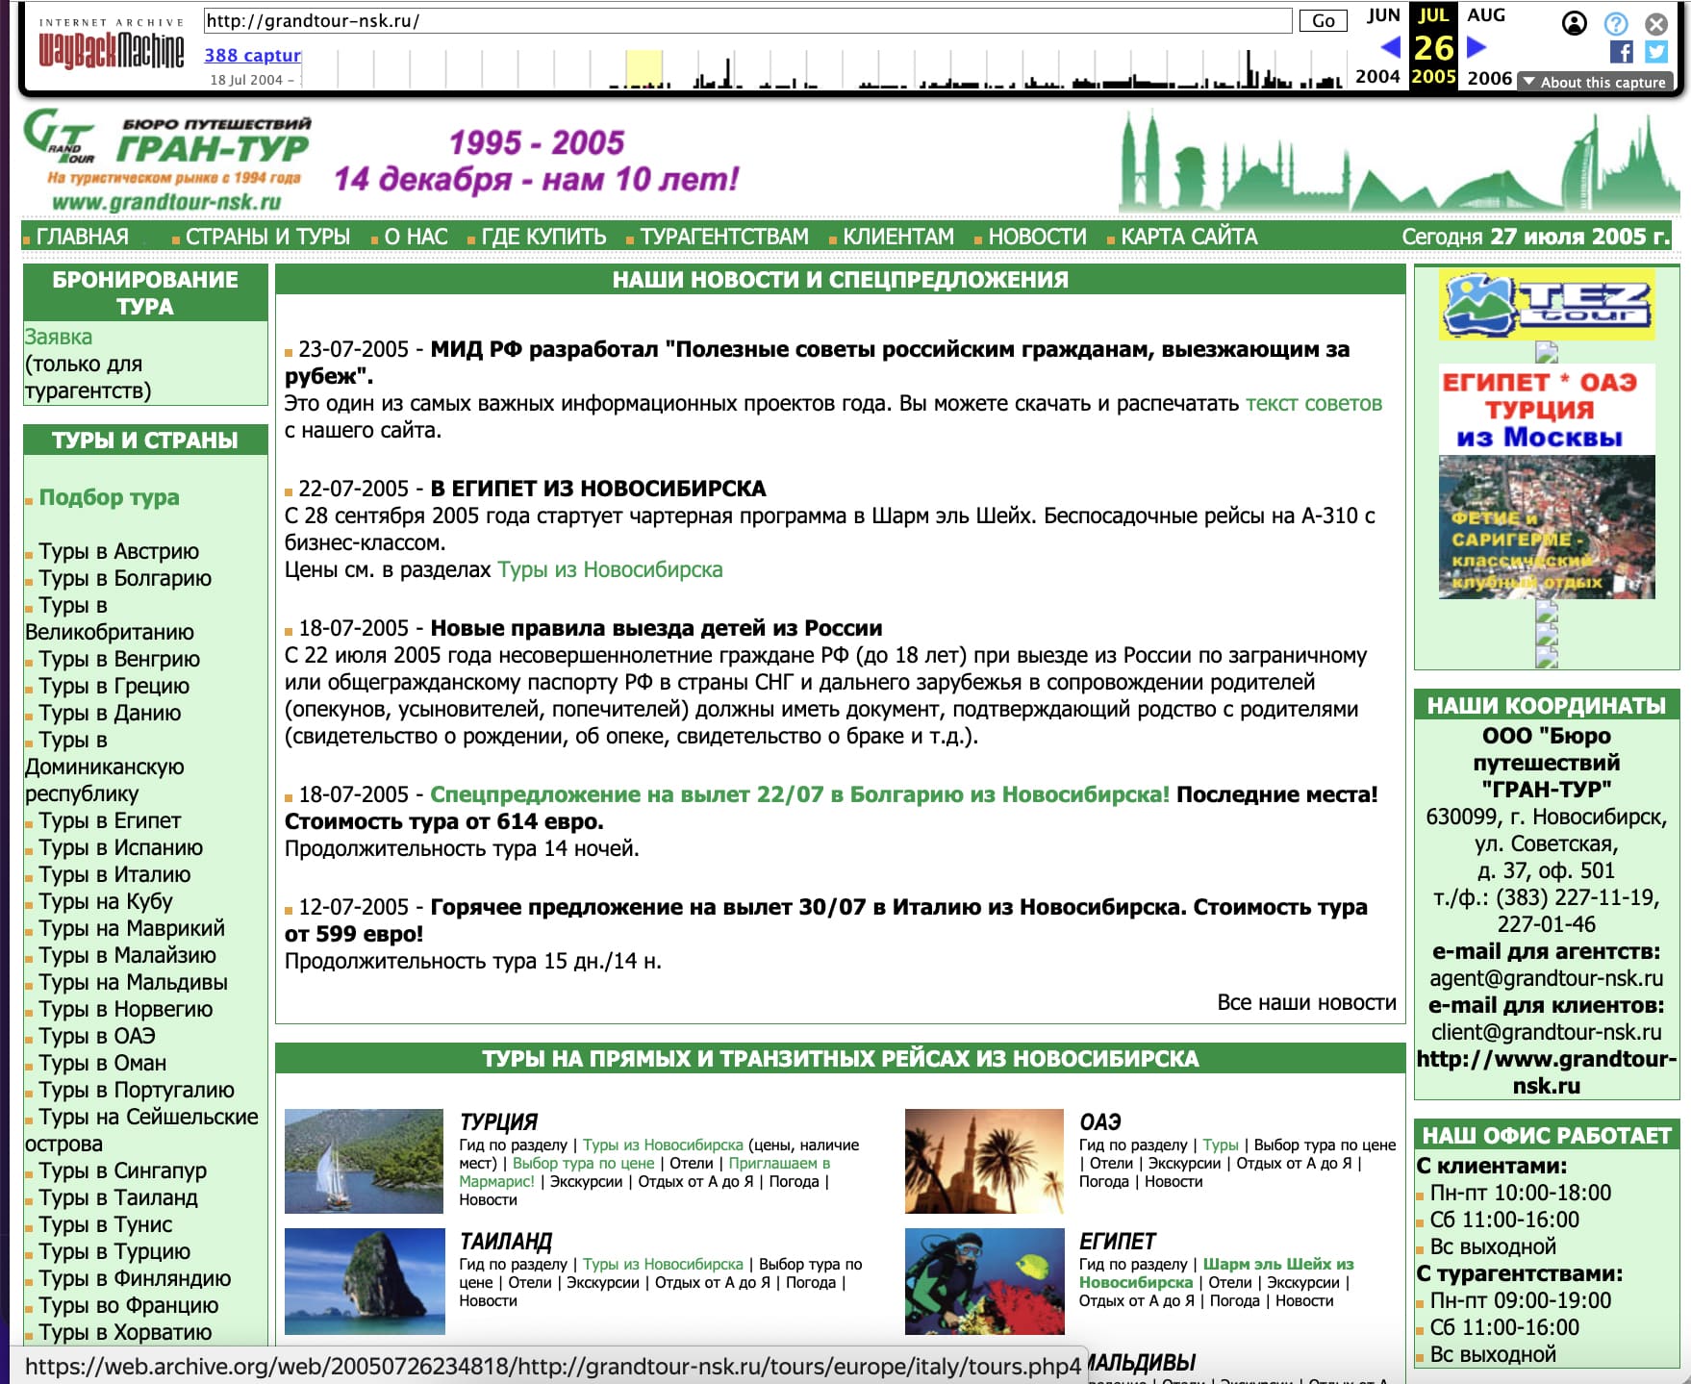Open the СТРАНЫ И ТУРЫ menu item
Screen dimensions: 1691x1384
coord(267,236)
